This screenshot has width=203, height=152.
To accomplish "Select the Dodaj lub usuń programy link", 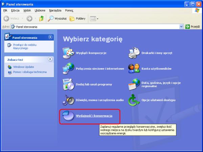I will 94,84.
